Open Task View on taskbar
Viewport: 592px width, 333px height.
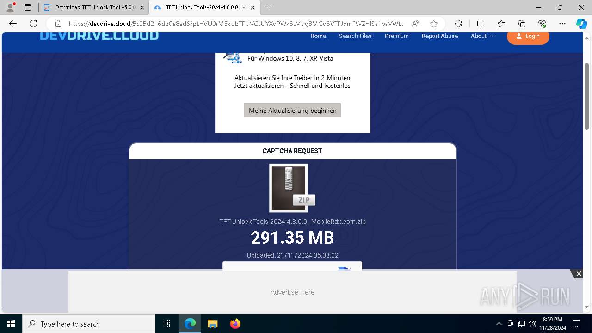coord(166,324)
